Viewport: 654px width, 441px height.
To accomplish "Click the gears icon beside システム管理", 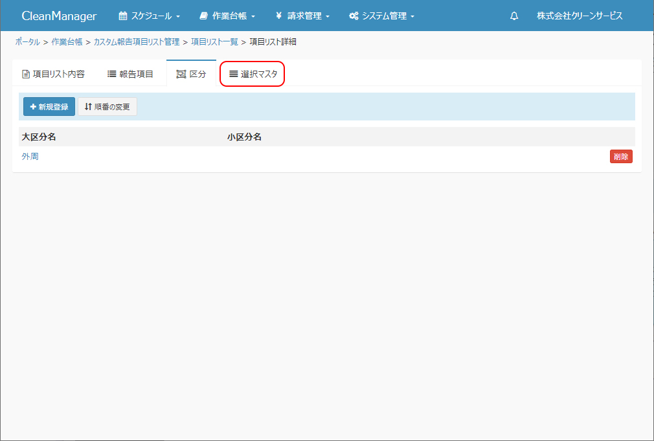I will click(354, 16).
